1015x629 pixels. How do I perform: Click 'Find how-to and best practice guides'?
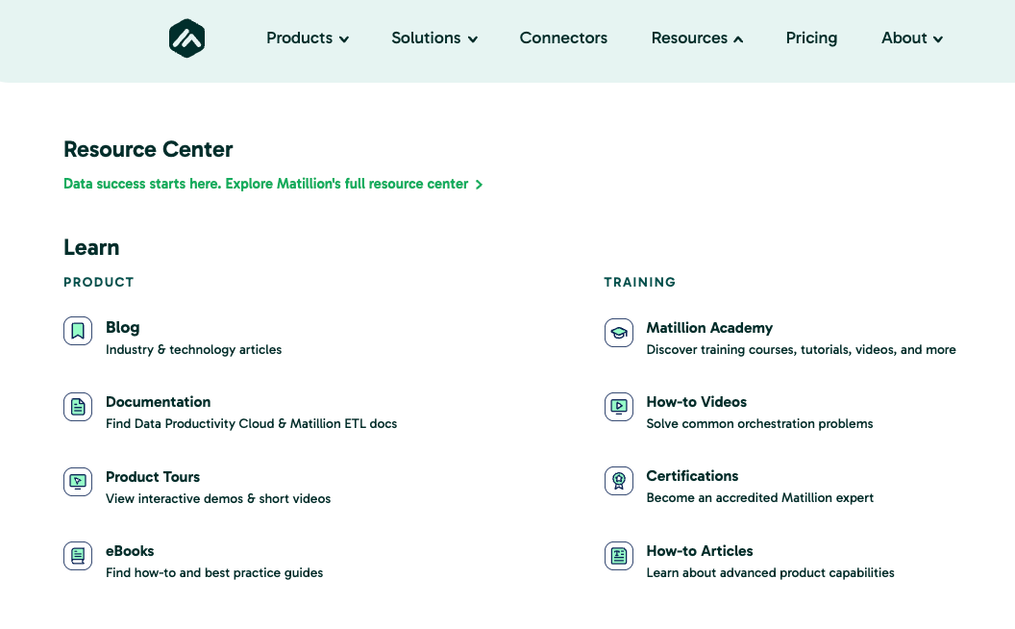[x=214, y=573]
